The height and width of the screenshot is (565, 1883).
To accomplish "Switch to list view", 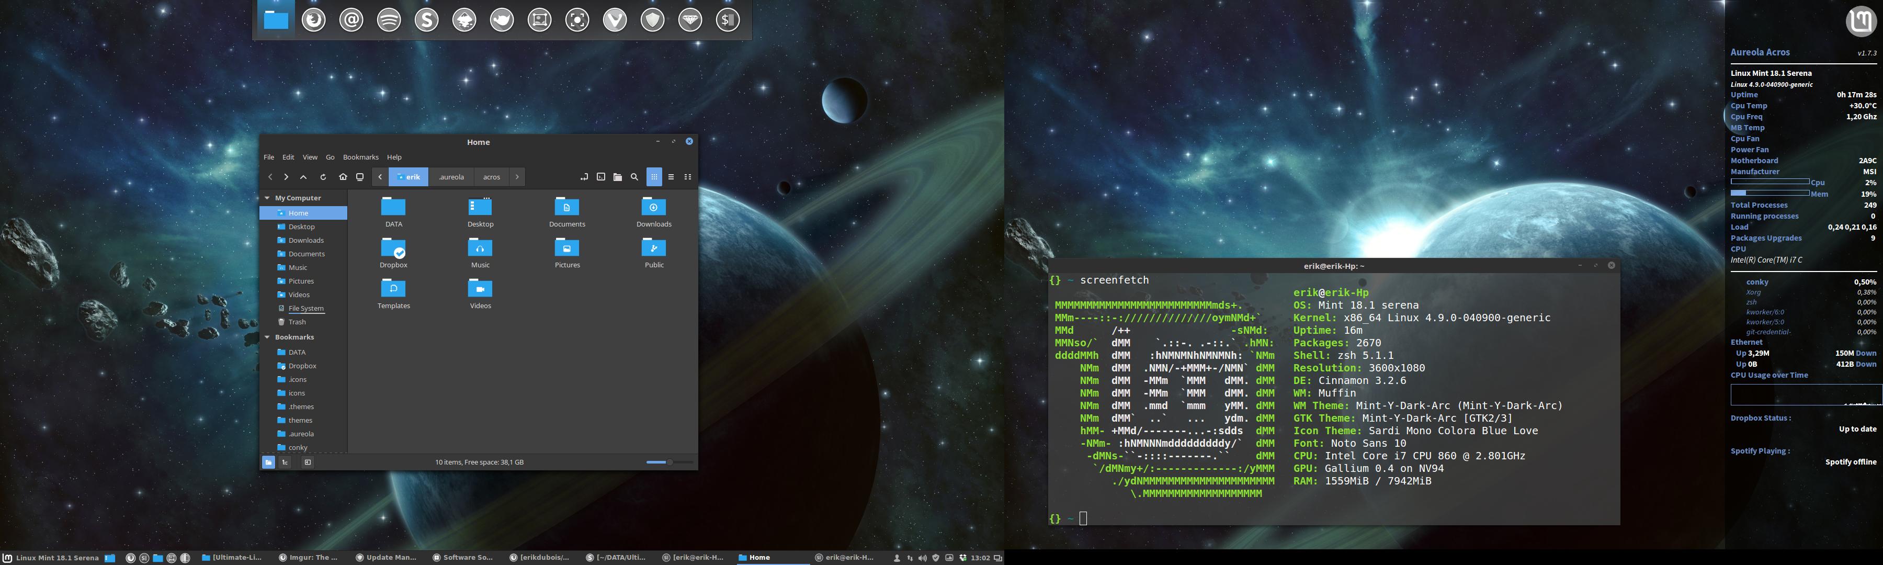I will click(x=671, y=177).
